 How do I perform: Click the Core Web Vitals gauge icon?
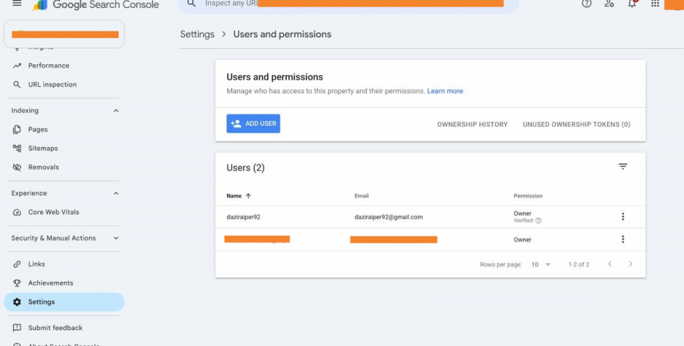tap(17, 212)
